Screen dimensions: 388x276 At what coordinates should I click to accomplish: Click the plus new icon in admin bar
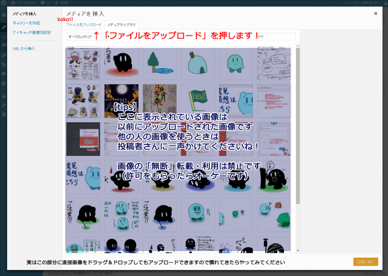point(57,3)
